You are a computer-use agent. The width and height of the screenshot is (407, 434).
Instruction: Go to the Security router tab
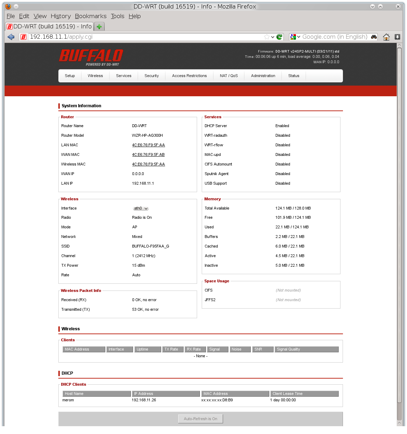pos(152,76)
